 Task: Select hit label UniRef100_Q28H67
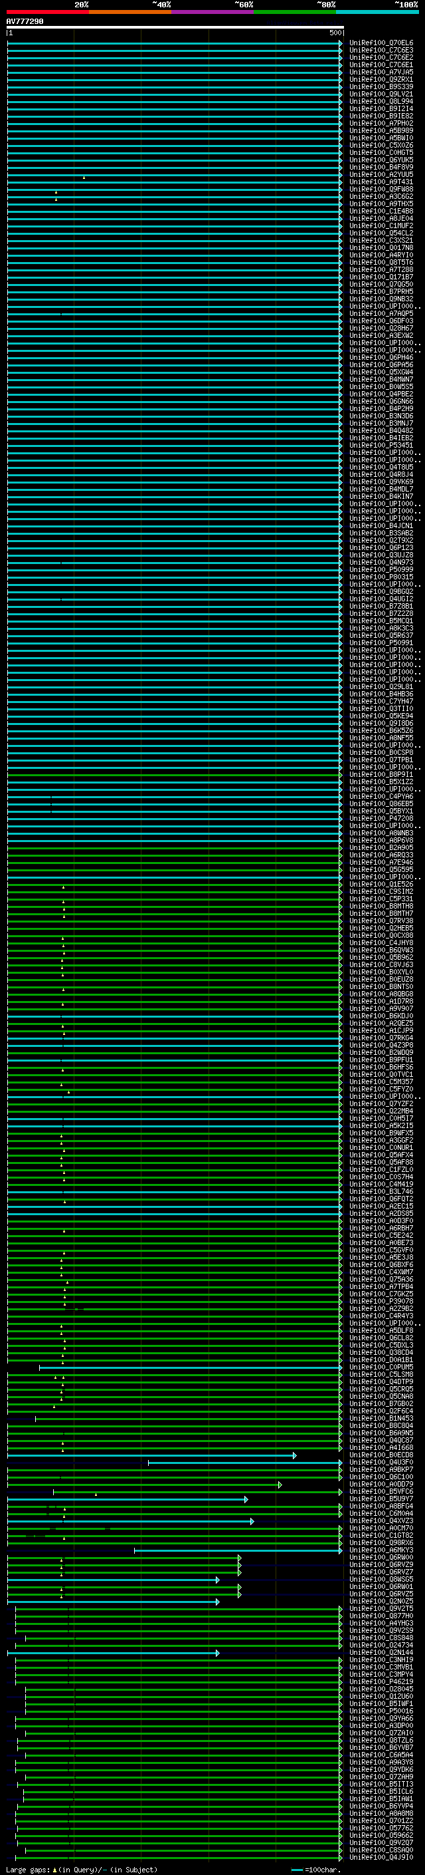click(381, 329)
